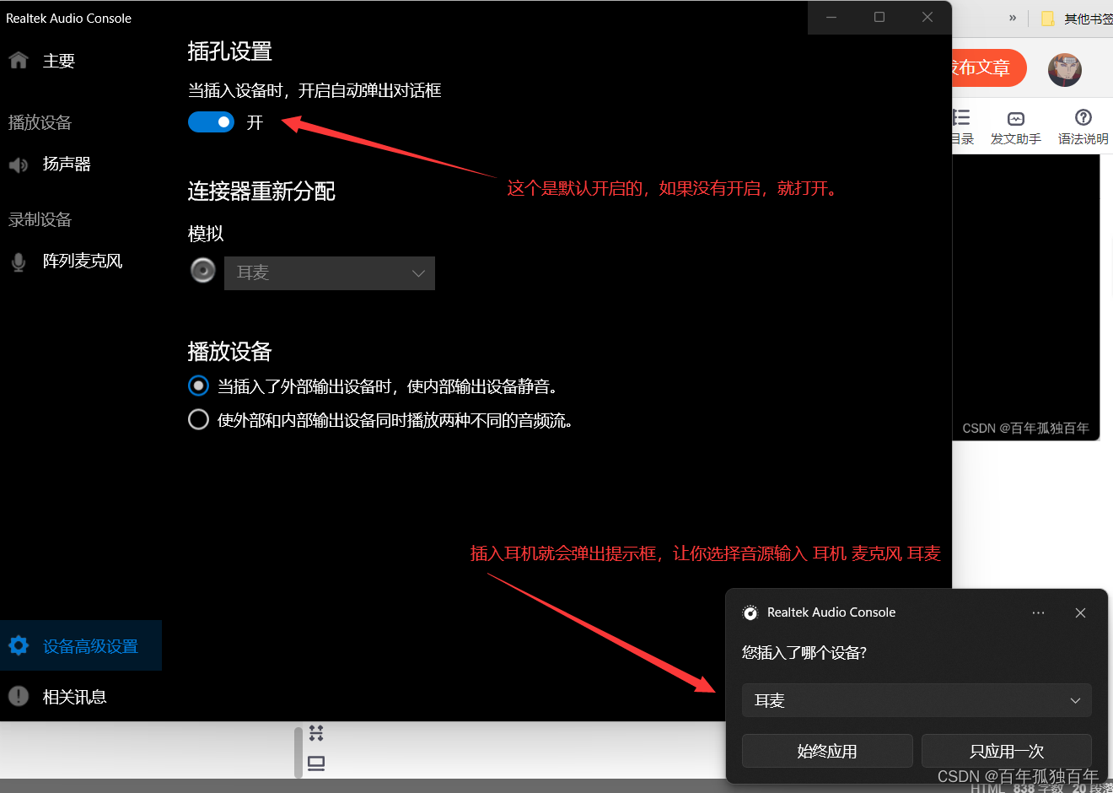Expand hidden bookmarks chevron in browser

coord(1013,18)
